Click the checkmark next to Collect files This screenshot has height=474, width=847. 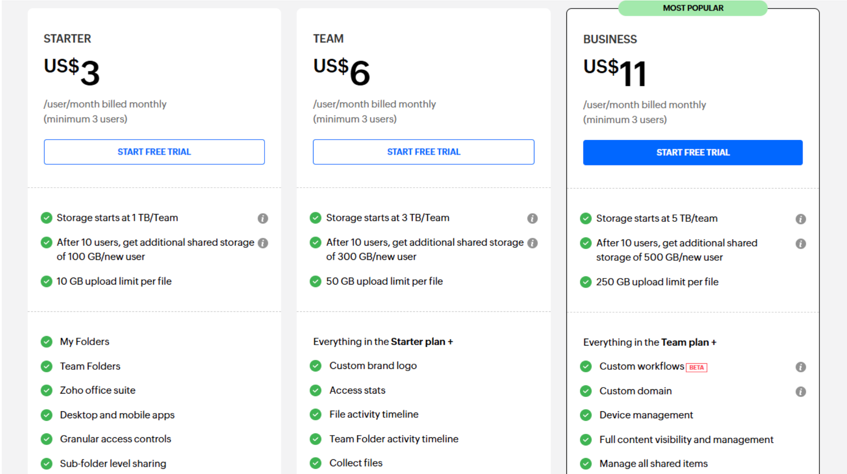click(x=315, y=463)
